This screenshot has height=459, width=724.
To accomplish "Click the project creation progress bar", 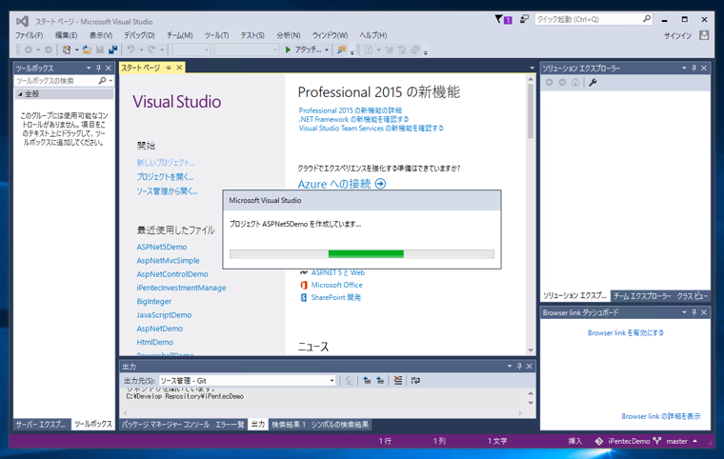I will tap(362, 254).
